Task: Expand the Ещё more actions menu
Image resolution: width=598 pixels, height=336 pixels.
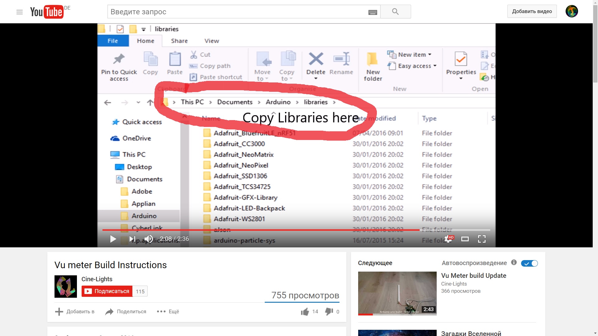Action: coord(168,311)
